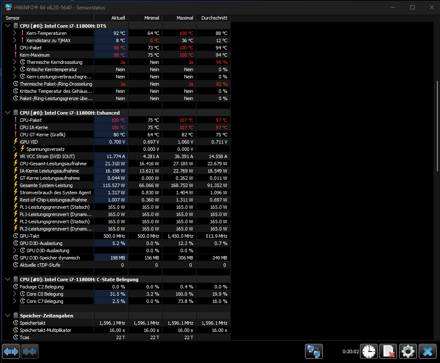Click the clock icon beside GPU-Takt
440x363 pixels.
[x=16, y=236]
